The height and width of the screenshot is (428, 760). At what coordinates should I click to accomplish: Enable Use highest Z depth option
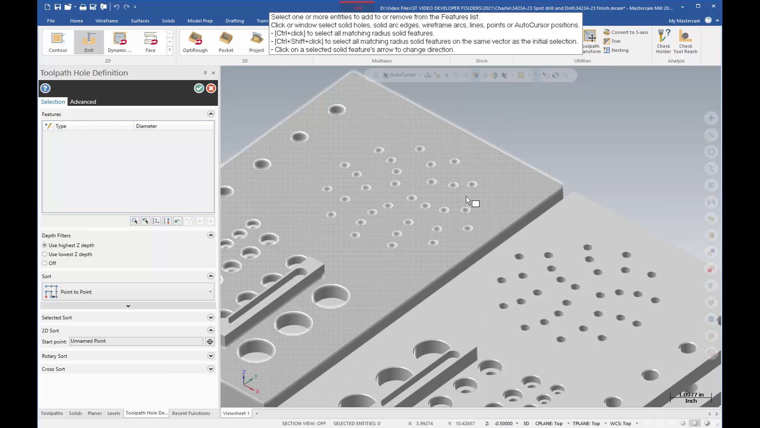pyautogui.click(x=45, y=245)
